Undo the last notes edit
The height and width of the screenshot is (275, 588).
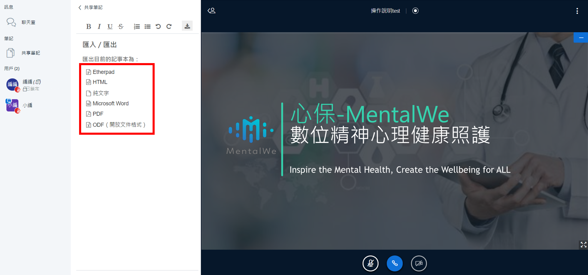point(158,26)
